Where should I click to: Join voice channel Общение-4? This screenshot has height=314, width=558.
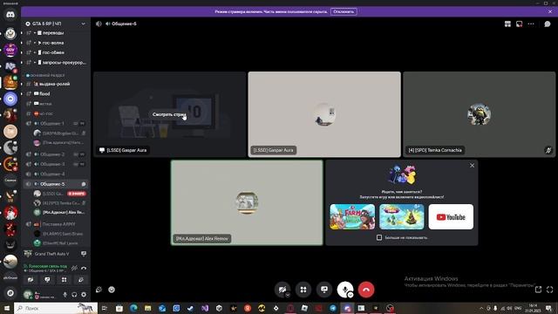point(55,174)
